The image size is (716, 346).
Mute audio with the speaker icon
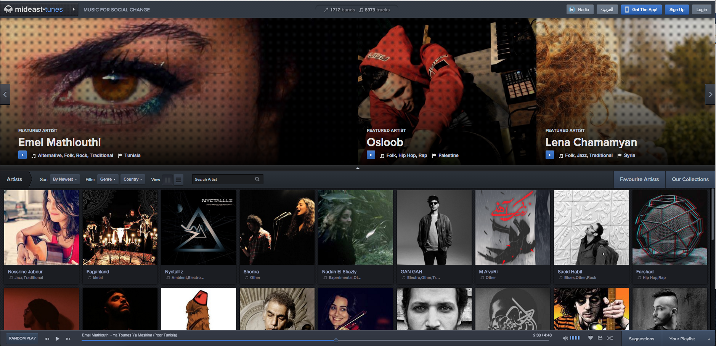(x=565, y=338)
